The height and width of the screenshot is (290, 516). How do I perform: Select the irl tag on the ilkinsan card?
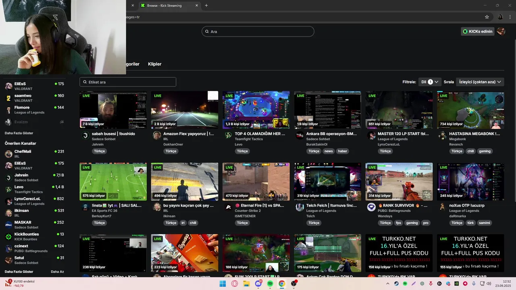click(x=183, y=223)
